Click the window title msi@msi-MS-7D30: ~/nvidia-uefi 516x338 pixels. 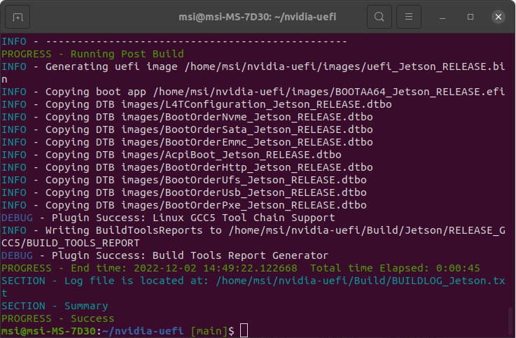tap(258, 16)
